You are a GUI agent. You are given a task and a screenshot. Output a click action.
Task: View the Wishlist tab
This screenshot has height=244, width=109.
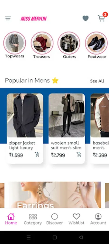pos(76,219)
